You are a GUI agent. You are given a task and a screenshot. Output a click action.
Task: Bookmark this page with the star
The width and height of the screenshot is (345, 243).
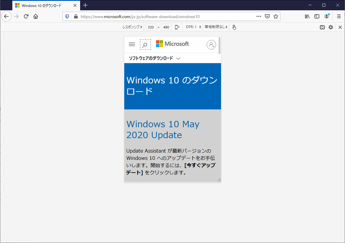(x=276, y=17)
